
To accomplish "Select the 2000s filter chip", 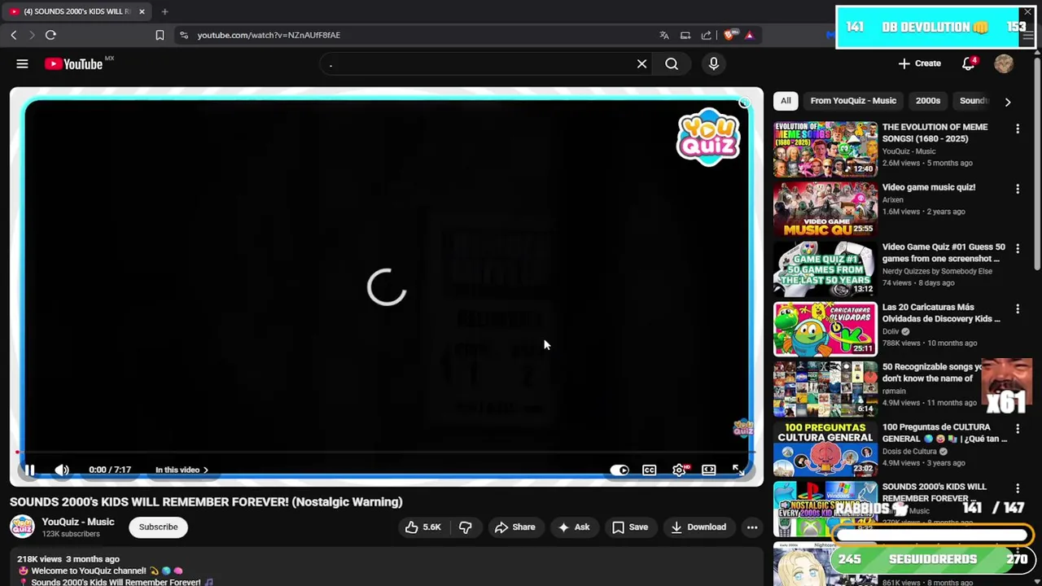I will pos(928,101).
